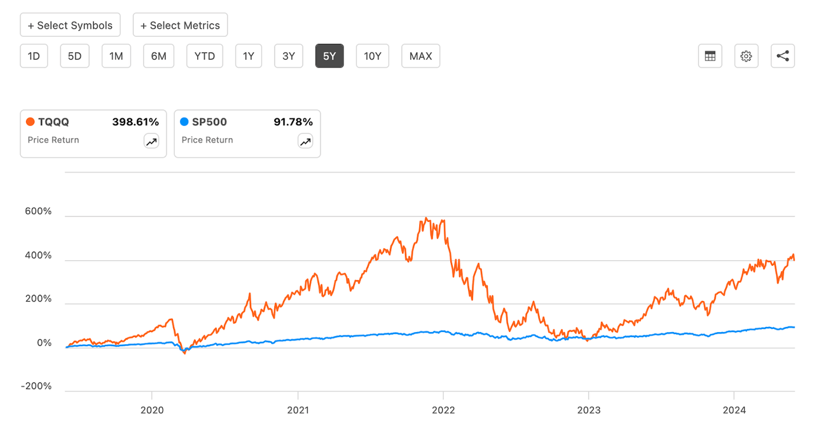Select the 5D time range
Image resolution: width=814 pixels, height=439 pixels.
pos(74,56)
